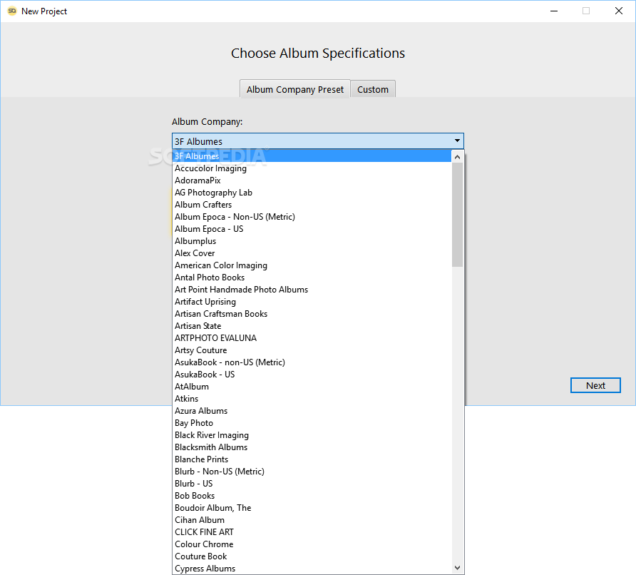Click the Next button
This screenshot has width=636, height=575.
(595, 385)
